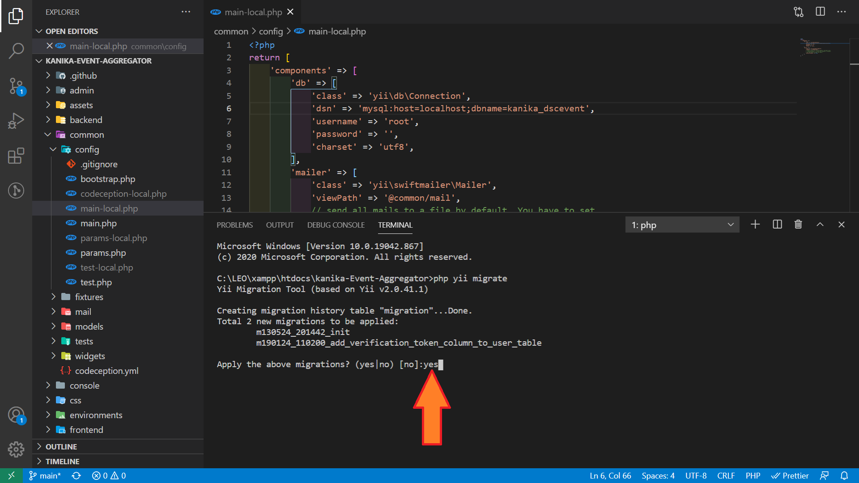Screen dimensions: 859x483
Task: Click the main* git branch indicator
Action: pyautogui.click(x=45, y=476)
